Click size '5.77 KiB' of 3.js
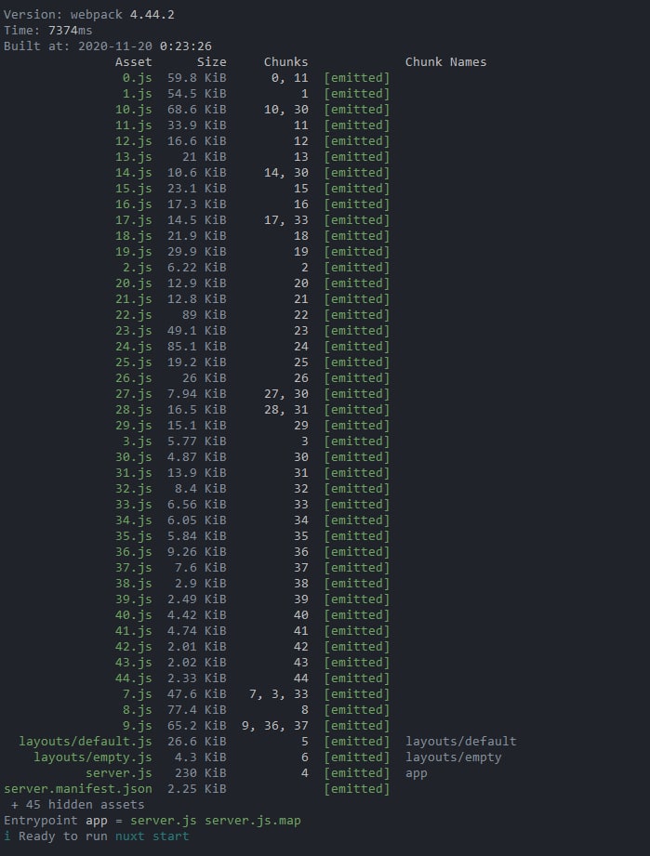This screenshot has width=650, height=856. [x=196, y=441]
